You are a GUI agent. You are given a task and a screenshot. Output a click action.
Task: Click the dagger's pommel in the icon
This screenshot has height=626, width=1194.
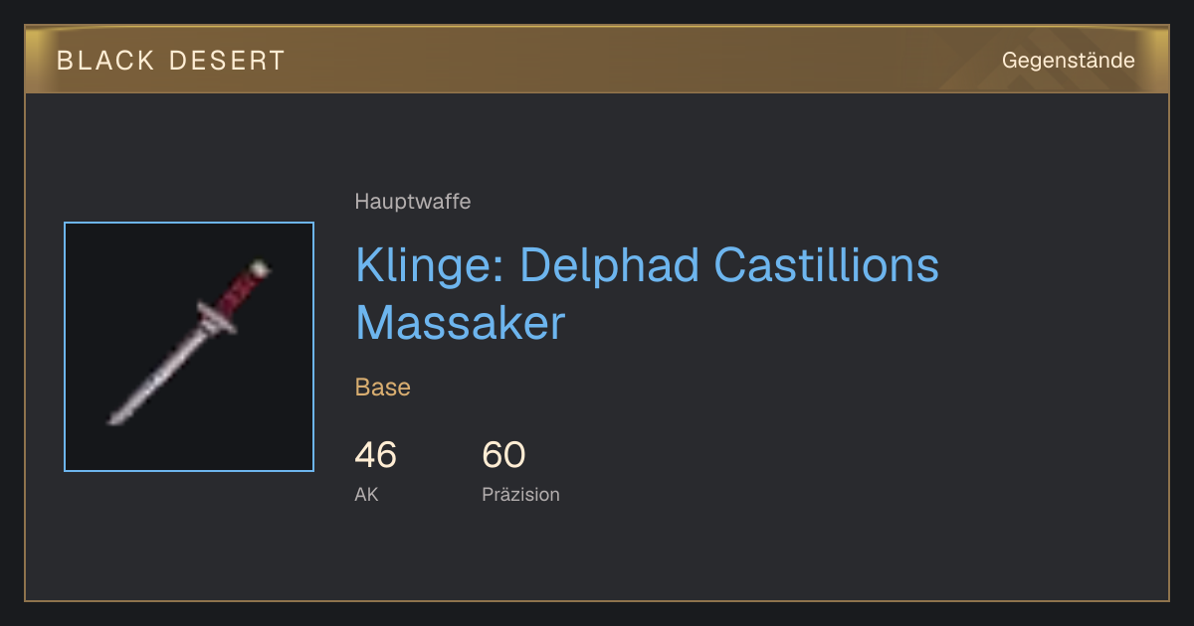coord(261,267)
